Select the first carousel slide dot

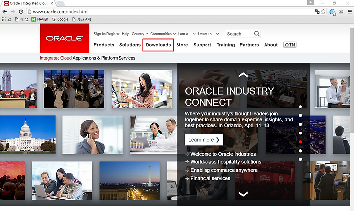coord(300,106)
